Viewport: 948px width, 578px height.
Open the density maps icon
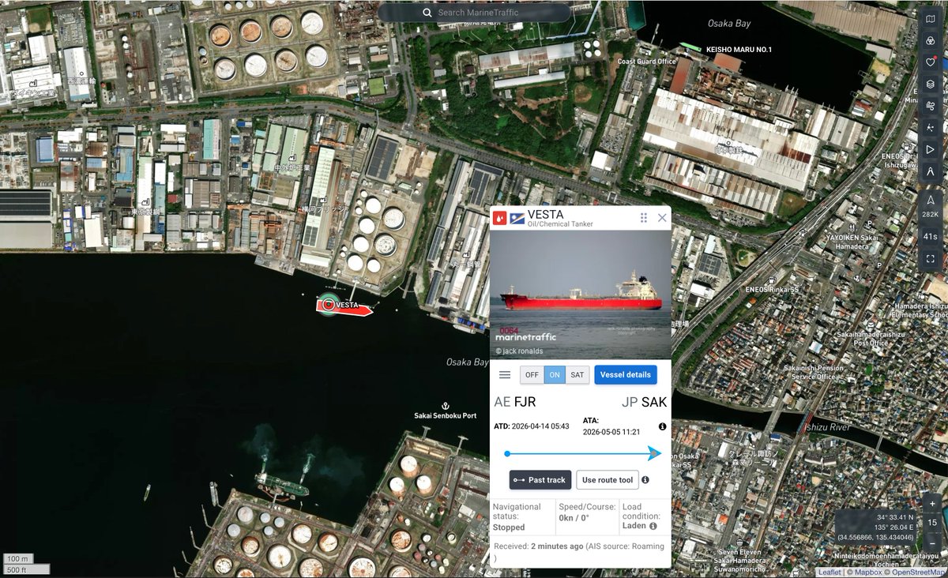coord(931,127)
